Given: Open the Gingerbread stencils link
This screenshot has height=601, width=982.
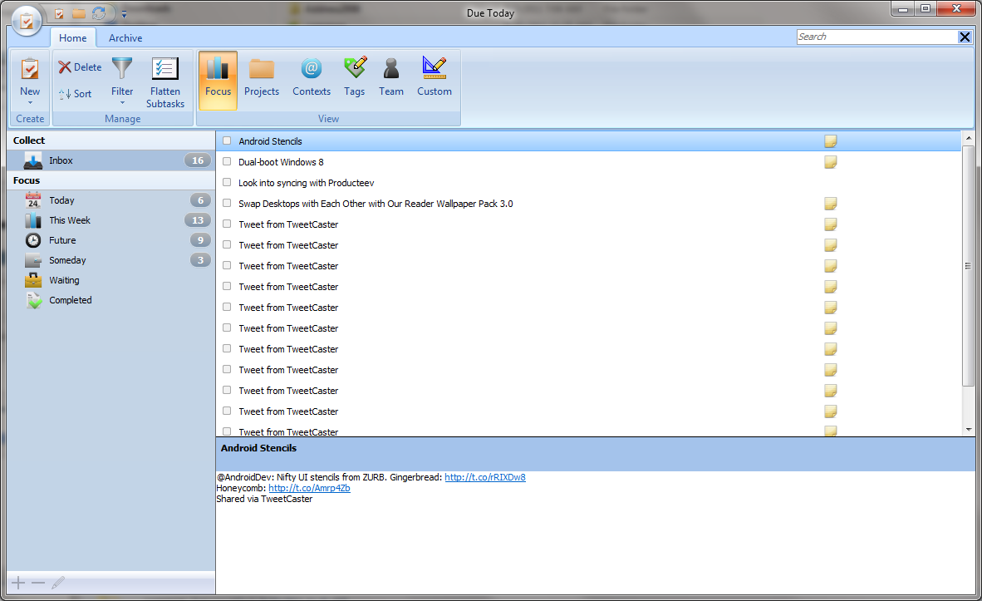Looking at the screenshot, I should click(x=484, y=477).
